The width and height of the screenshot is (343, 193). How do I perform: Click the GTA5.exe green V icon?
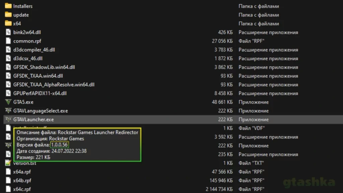8,102
